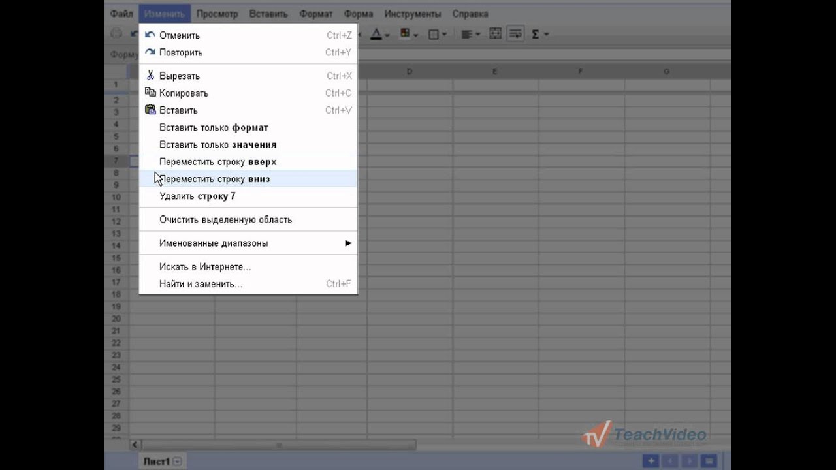Open the Просмотр menu
836x470 pixels.
click(x=217, y=14)
